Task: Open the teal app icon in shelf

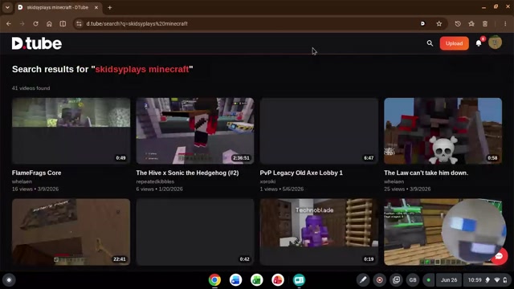Action: point(299,280)
